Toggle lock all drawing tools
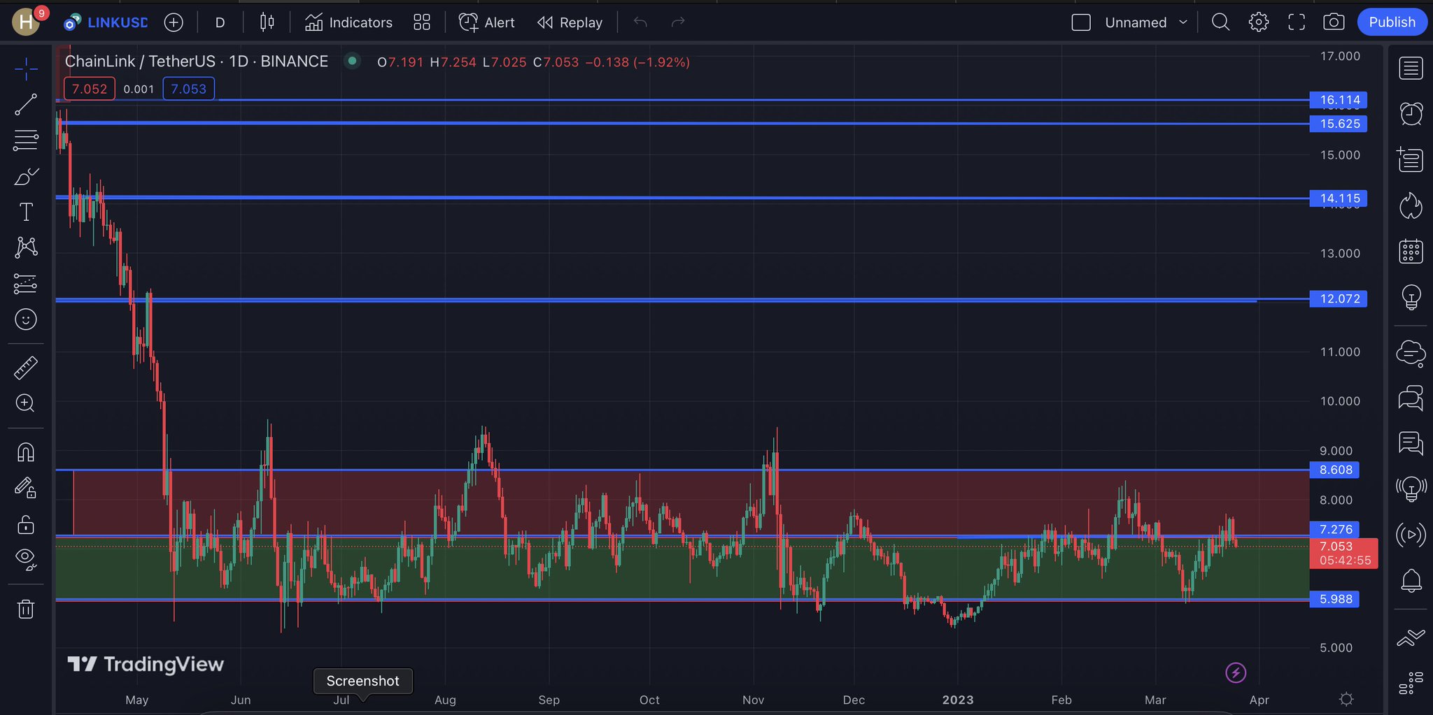Screen dimensions: 1433x715 point(26,524)
